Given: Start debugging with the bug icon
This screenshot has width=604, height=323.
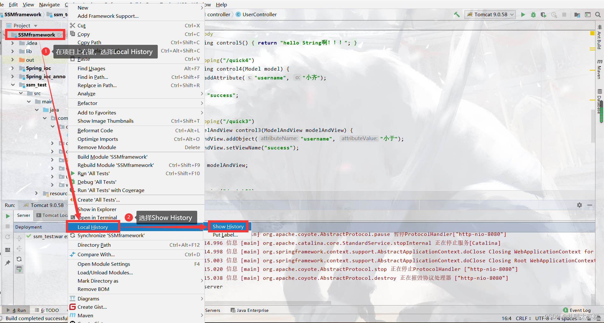Looking at the screenshot, I should pyautogui.click(x=533, y=15).
